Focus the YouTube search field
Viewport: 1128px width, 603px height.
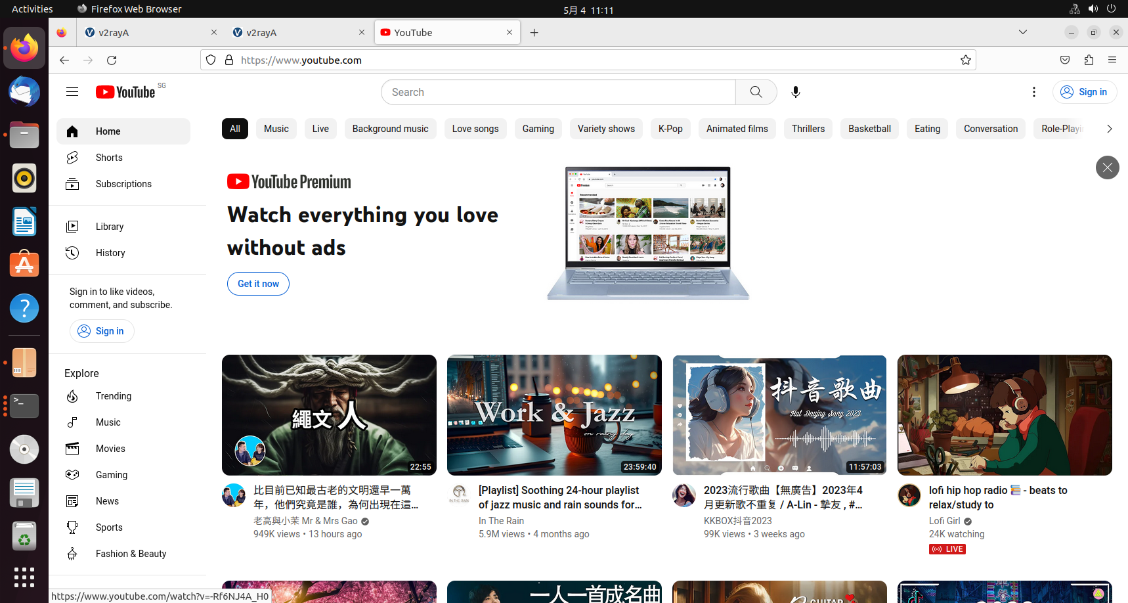pos(559,92)
